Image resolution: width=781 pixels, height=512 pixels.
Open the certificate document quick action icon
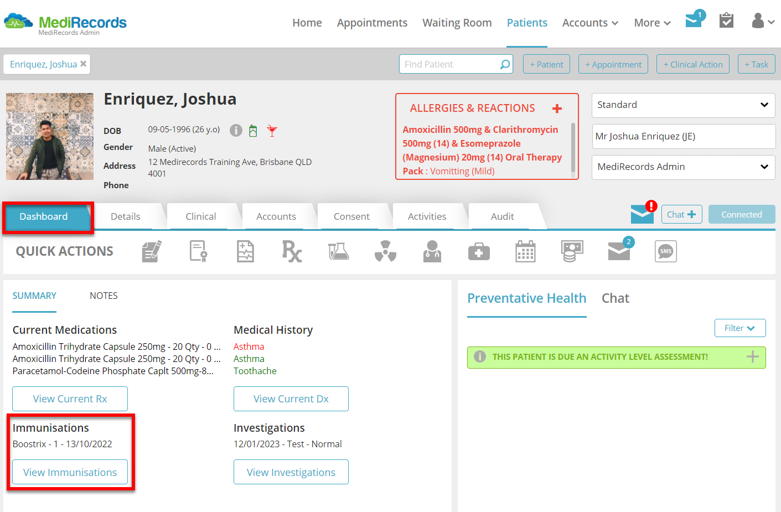pyautogui.click(x=198, y=251)
